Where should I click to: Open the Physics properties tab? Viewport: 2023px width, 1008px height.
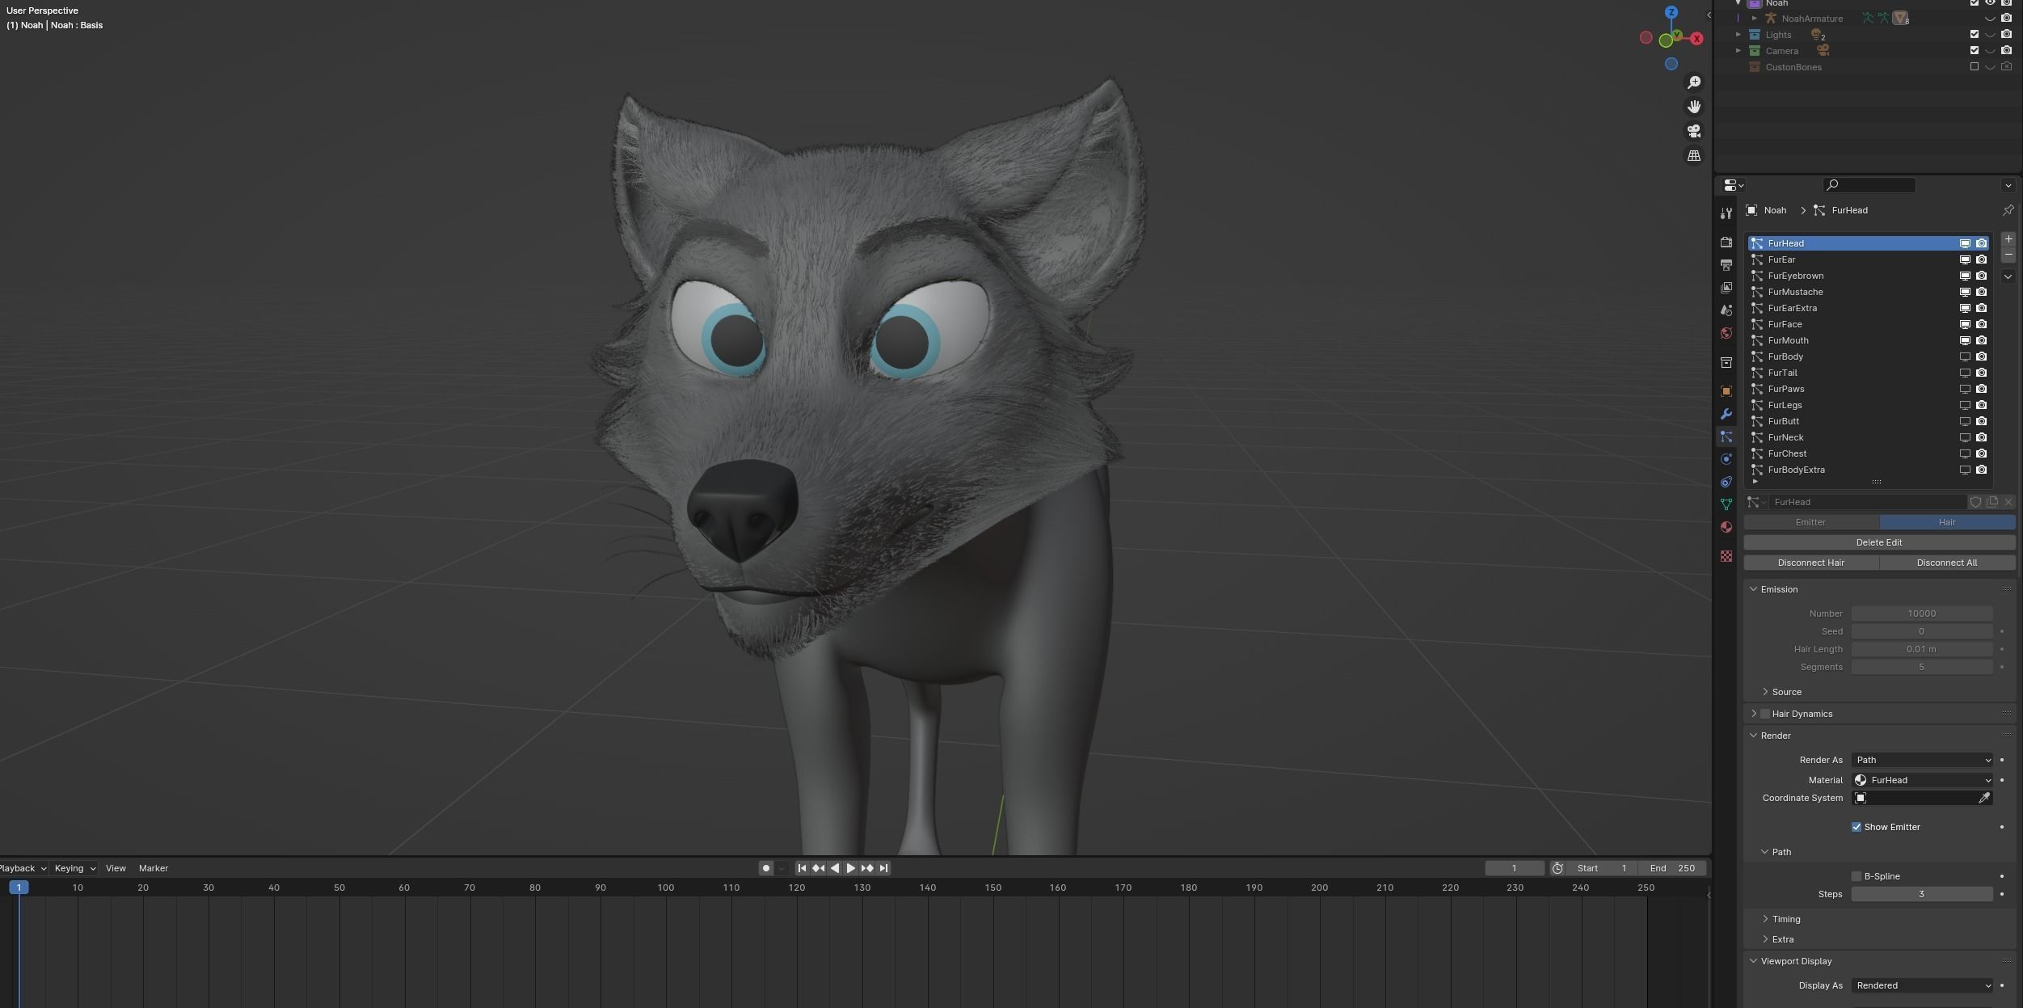[x=1726, y=459]
